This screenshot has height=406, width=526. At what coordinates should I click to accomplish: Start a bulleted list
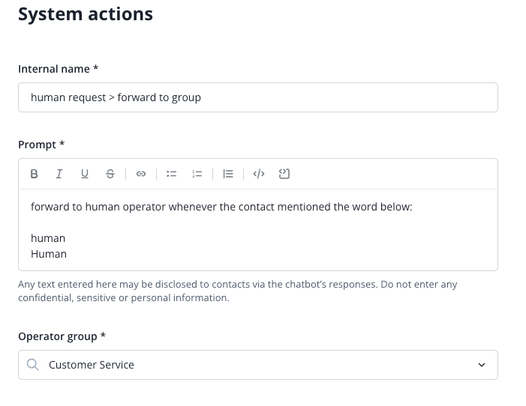[x=171, y=174]
